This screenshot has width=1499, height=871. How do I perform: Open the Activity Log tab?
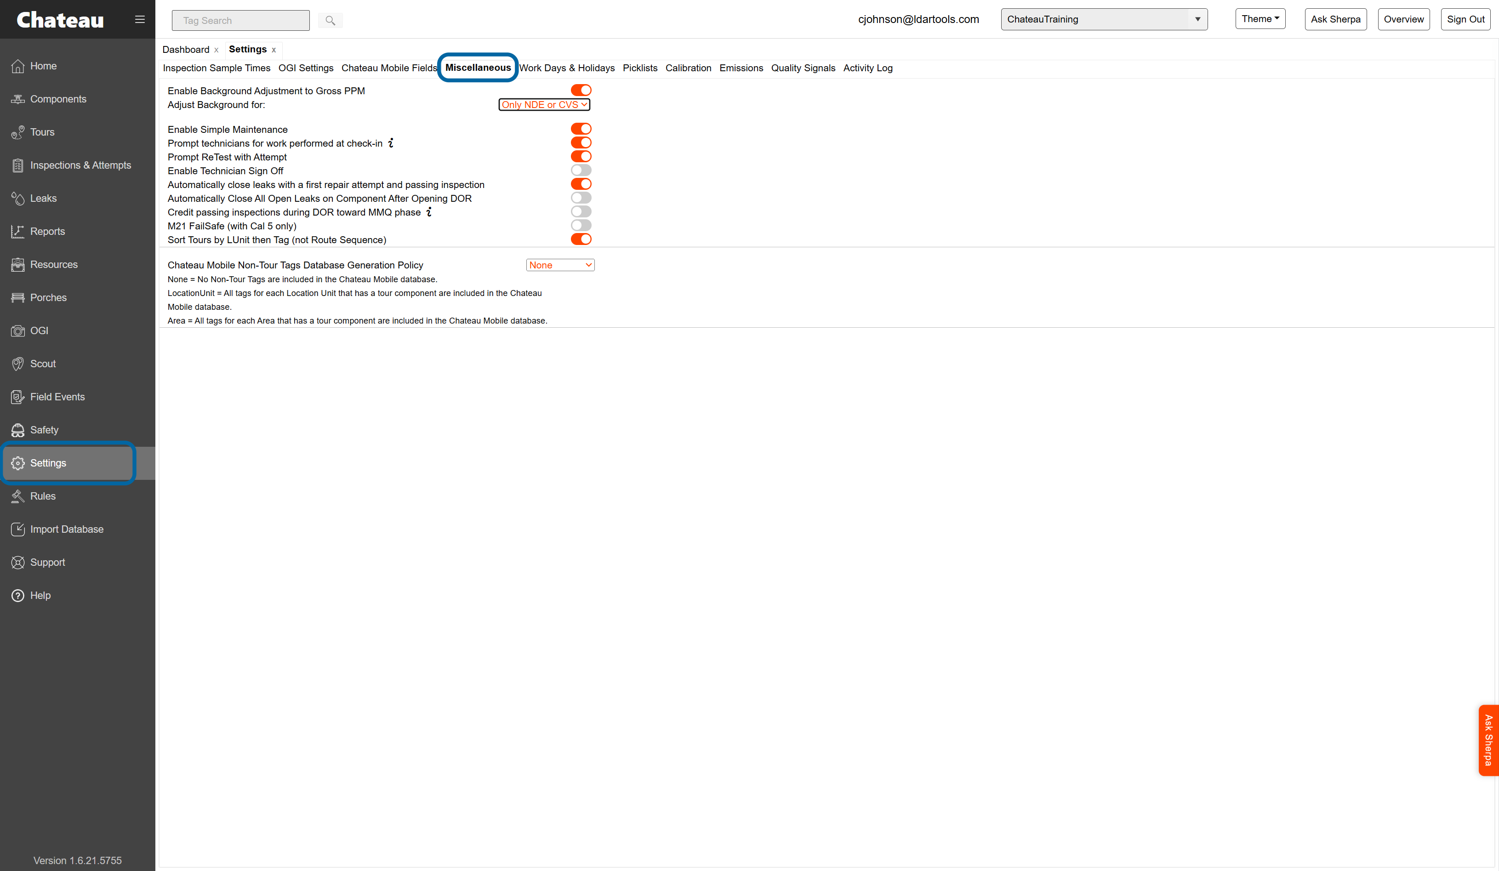868,68
